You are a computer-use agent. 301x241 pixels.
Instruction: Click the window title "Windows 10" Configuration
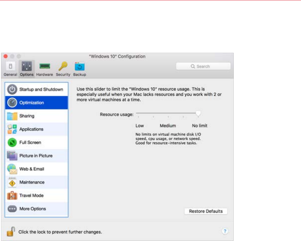(x=117, y=56)
